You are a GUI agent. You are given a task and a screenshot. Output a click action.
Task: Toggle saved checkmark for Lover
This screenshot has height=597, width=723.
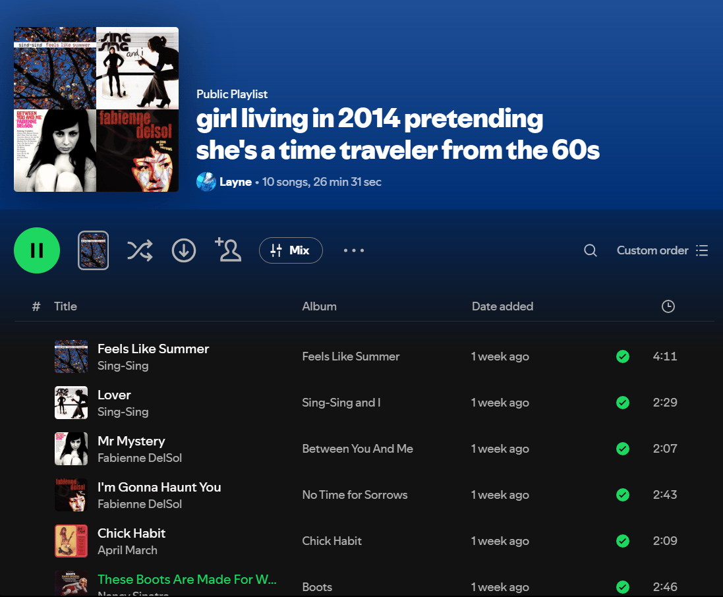(x=623, y=403)
